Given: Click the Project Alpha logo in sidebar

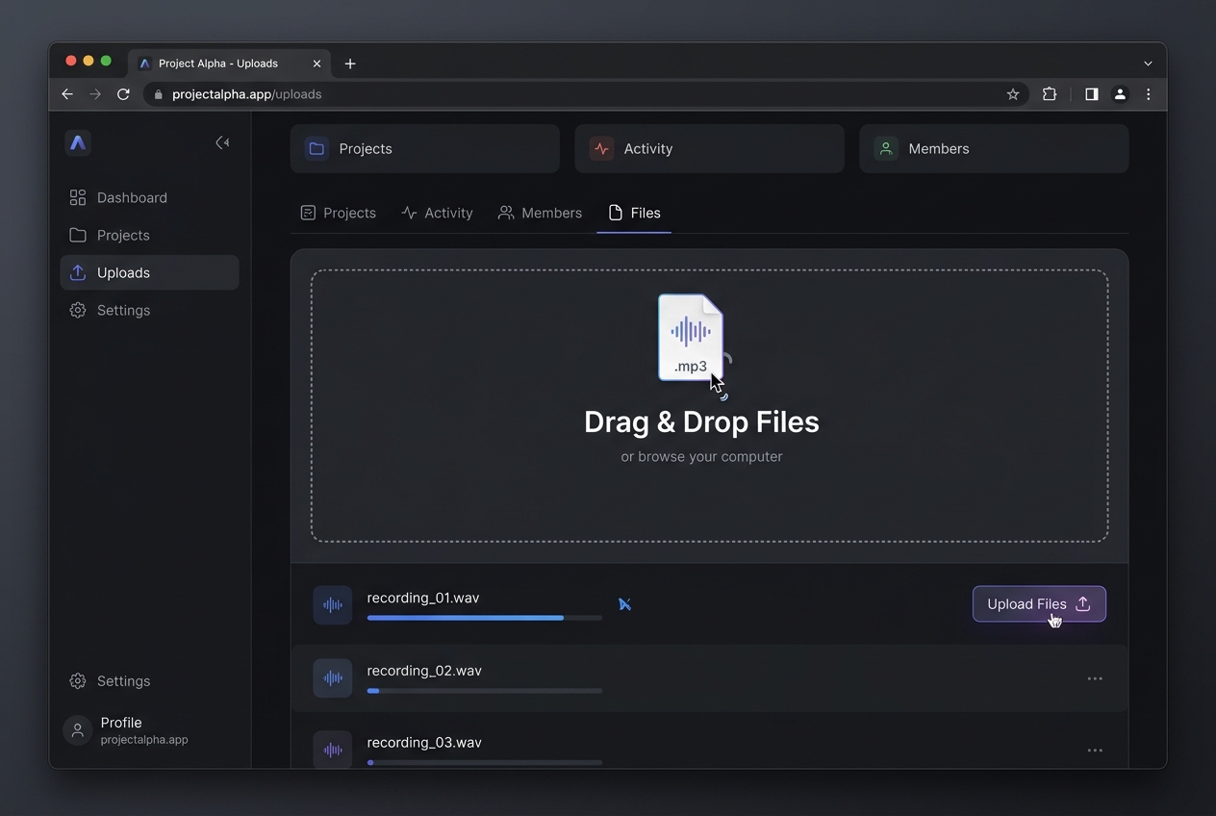Looking at the screenshot, I should point(78,142).
